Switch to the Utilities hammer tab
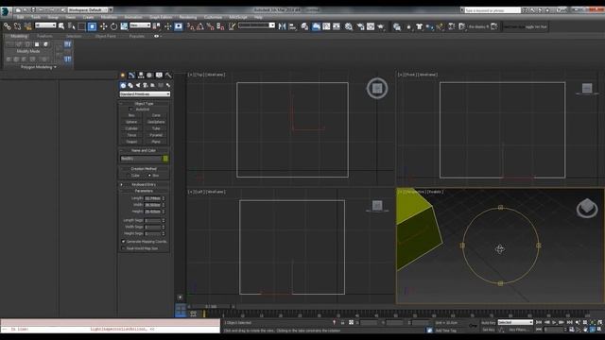Image resolution: width=605 pixels, height=340 pixels. pos(168,76)
